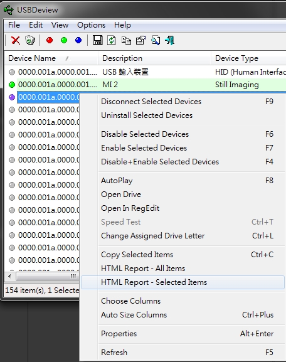Click the refresh document toolbar icon

112,40
